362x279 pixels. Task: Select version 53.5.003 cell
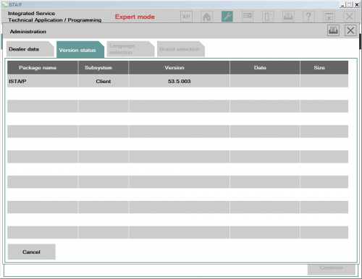[x=179, y=81]
